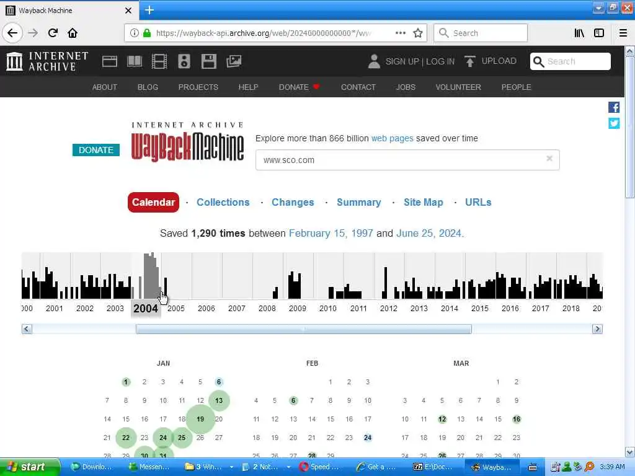Open the June 25, 2024 capture link
635x476 pixels.
click(429, 234)
